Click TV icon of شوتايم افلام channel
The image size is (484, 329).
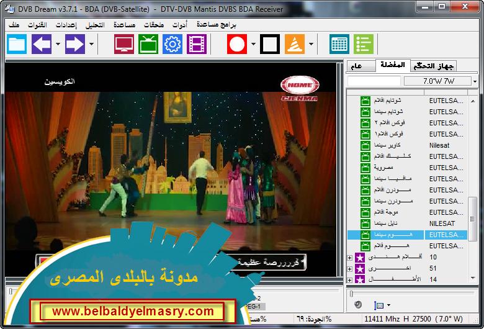365,101
